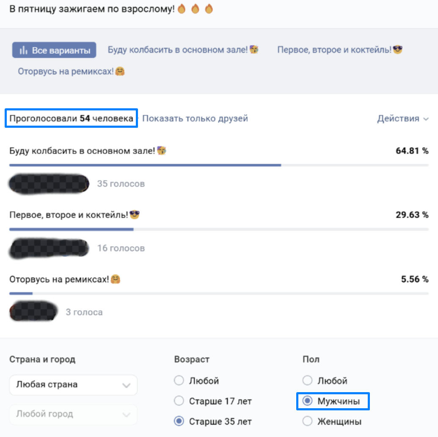Select age radio Любой
The image size is (438, 437).
click(179, 381)
